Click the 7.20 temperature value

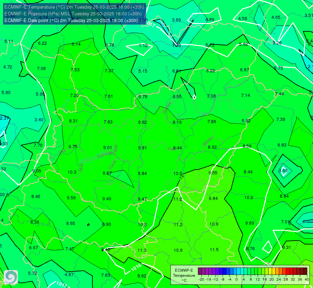coord(74,96)
